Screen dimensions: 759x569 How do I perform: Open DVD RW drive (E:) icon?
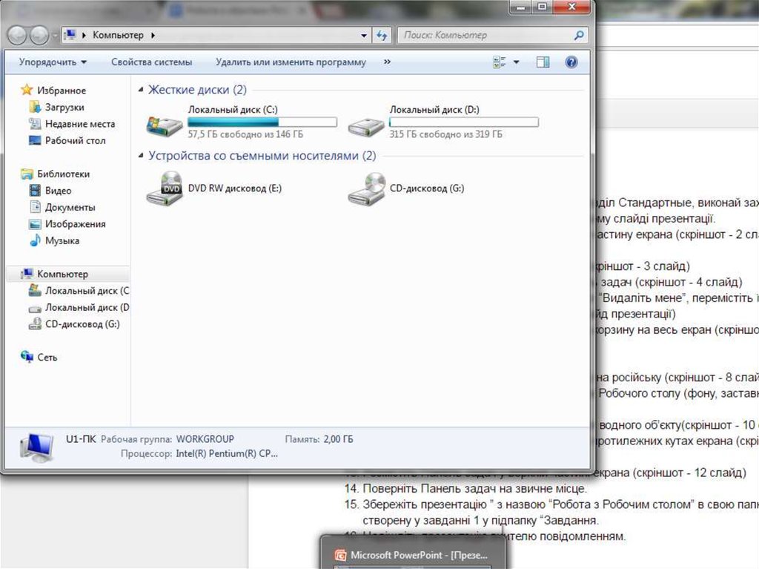tap(165, 188)
